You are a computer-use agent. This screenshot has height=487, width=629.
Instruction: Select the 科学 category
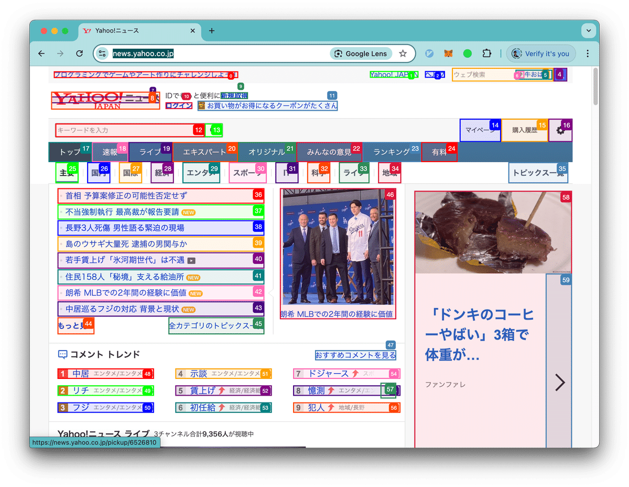(319, 173)
